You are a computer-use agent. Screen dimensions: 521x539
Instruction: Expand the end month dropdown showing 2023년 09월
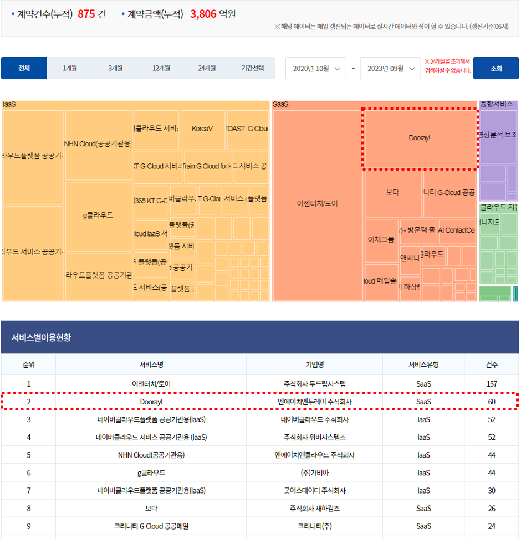pos(390,68)
